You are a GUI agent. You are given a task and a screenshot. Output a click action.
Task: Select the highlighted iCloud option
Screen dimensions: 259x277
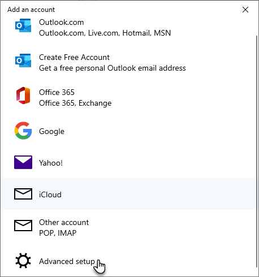[x=128, y=194]
